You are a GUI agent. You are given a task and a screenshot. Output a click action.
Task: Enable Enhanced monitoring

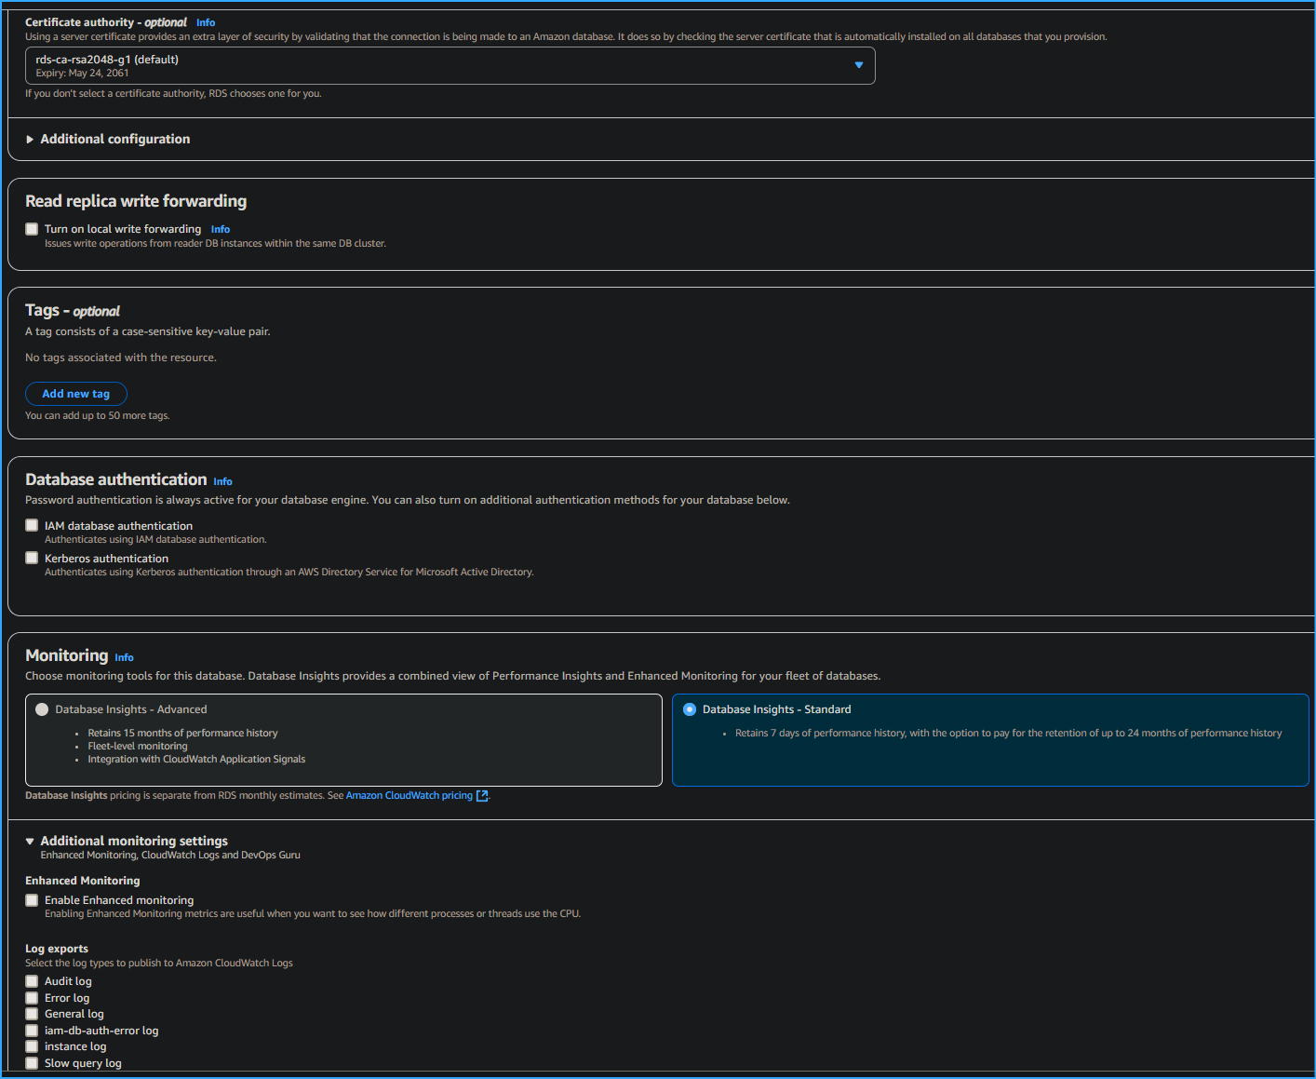click(x=31, y=899)
